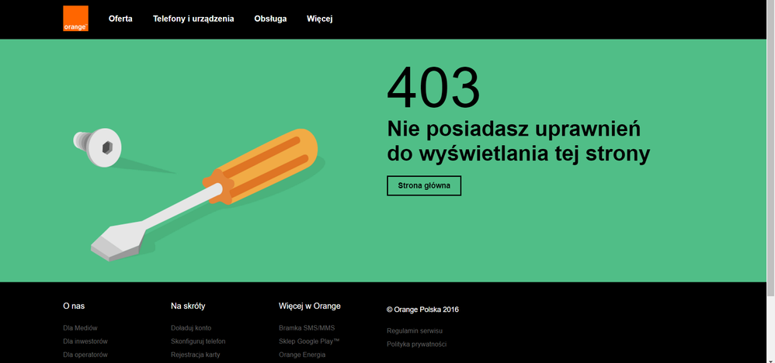Open the Dla operatorów footer link
Screen dimensions: 775x363
85,354
